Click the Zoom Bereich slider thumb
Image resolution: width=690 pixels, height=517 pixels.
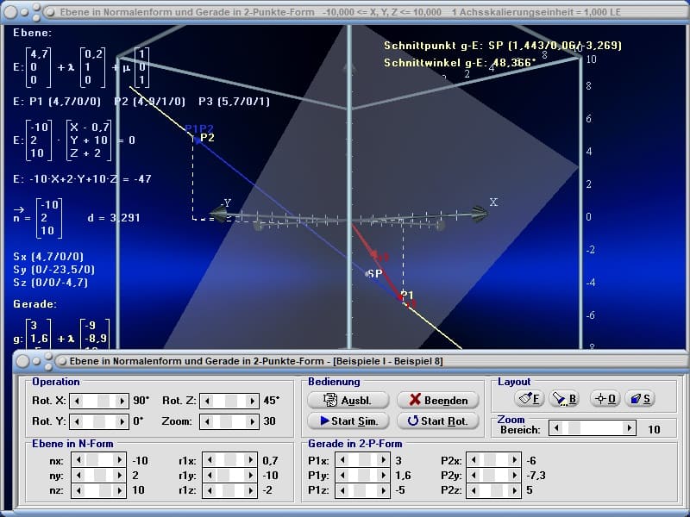pyautogui.click(x=574, y=428)
